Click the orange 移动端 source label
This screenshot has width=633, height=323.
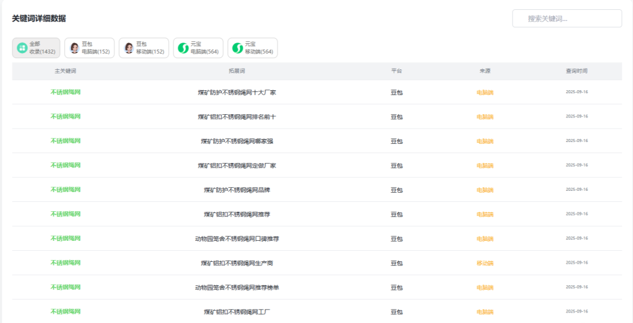click(x=485, y=263)
